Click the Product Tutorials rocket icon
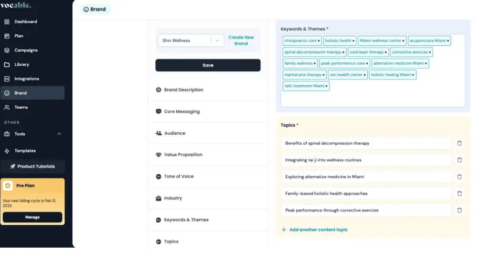Viewport: 477px width, 280px height. tap(12, 167)
